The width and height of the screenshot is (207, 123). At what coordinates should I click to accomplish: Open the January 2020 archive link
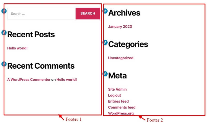120,27
